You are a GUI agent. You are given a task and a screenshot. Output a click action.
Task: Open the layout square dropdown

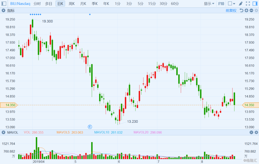pos(231,4)
